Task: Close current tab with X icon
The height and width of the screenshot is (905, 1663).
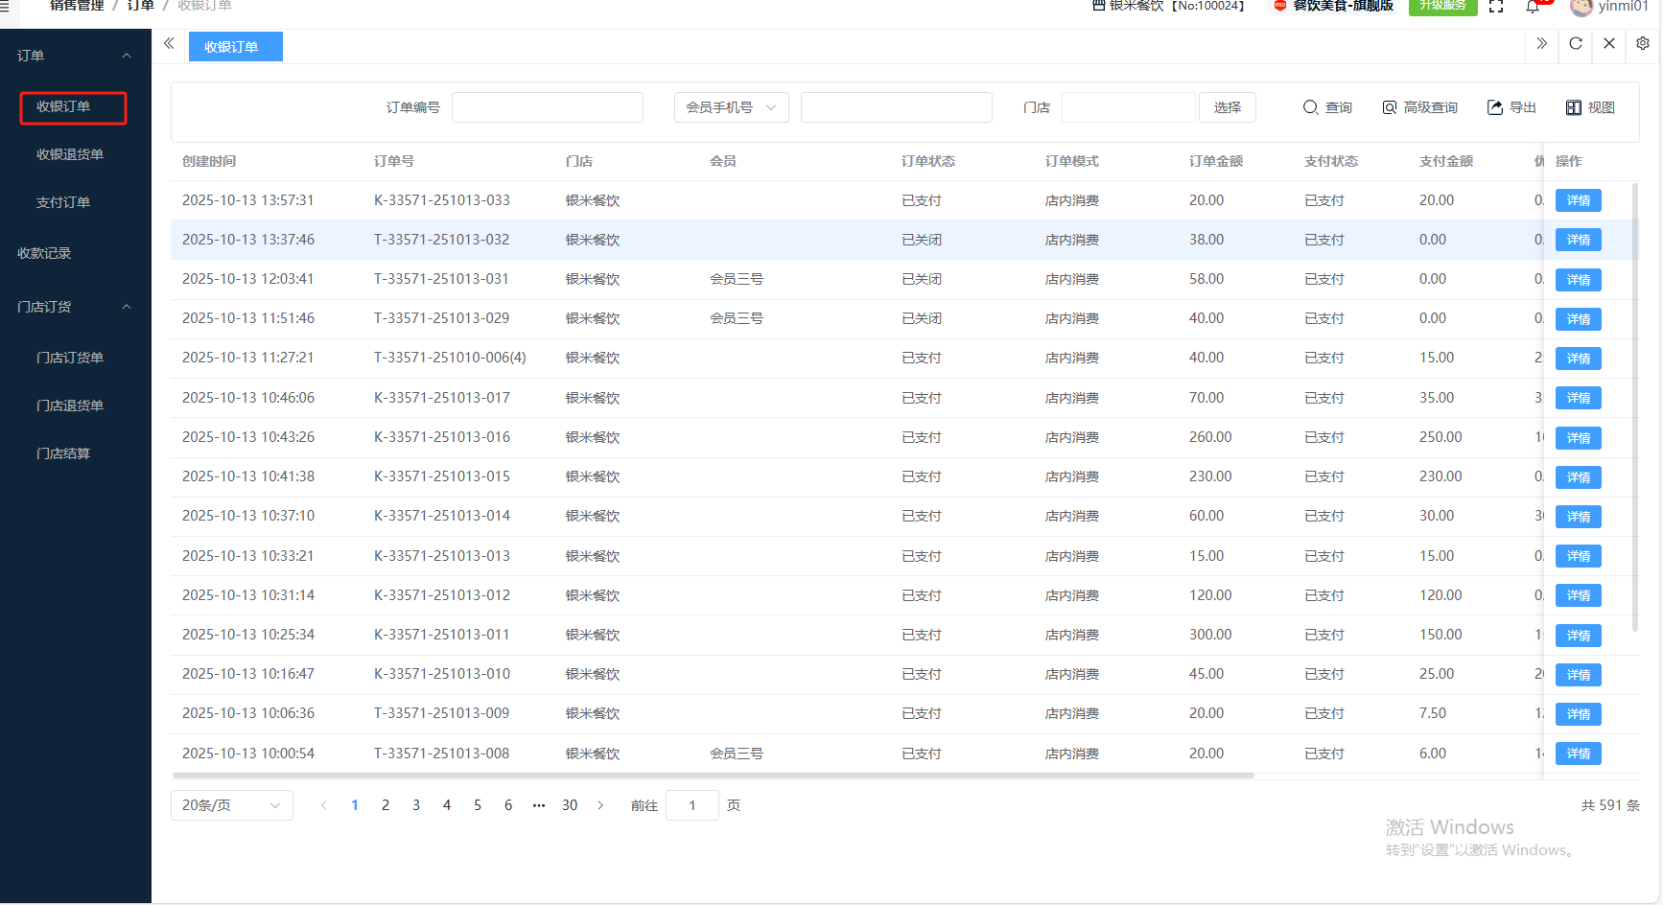Action: [1608, 44]
